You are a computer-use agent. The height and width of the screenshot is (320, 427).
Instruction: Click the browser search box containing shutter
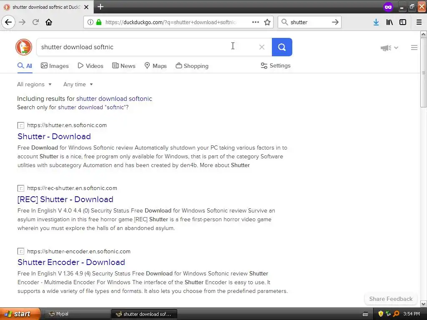pos(309,22)
